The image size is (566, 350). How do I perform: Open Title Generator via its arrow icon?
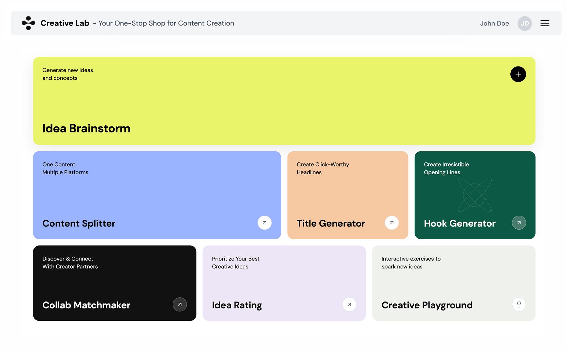coord(391,223)
